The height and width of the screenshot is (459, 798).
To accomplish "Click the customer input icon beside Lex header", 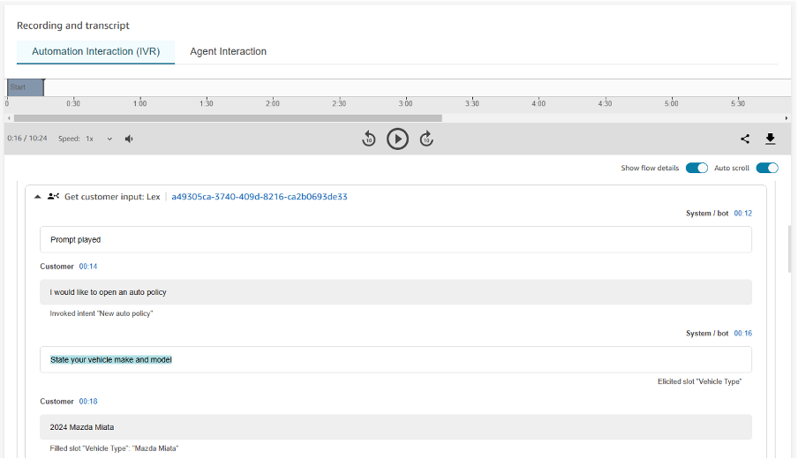I will tap(54, 197).
